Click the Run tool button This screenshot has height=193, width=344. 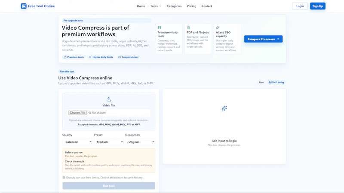[109, 186]
